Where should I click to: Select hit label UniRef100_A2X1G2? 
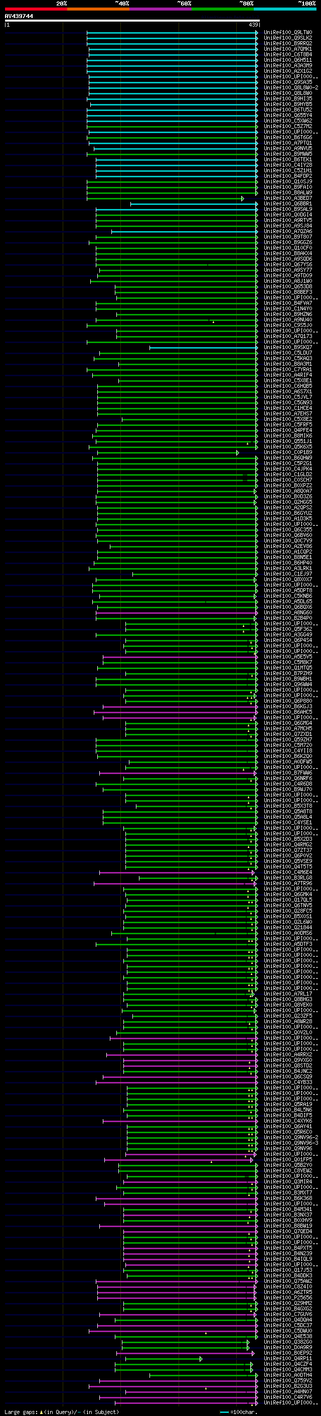pos(287,71)
